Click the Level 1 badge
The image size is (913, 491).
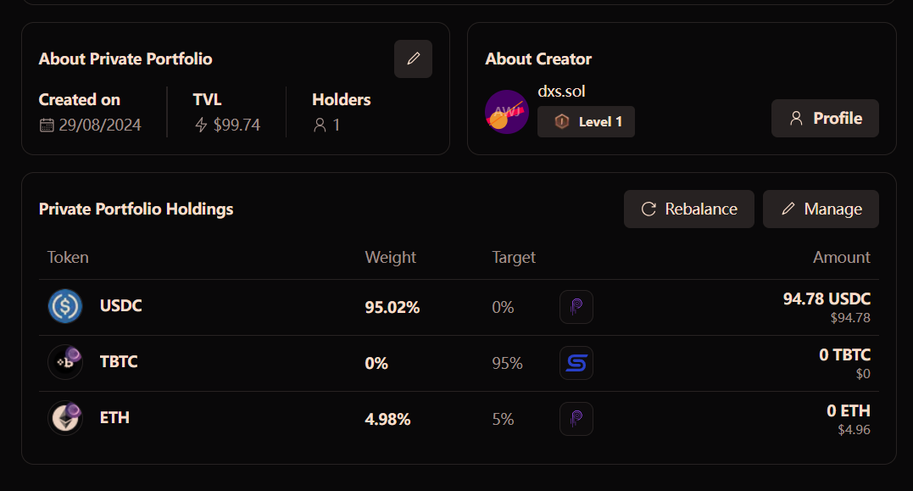coord(586,122)
